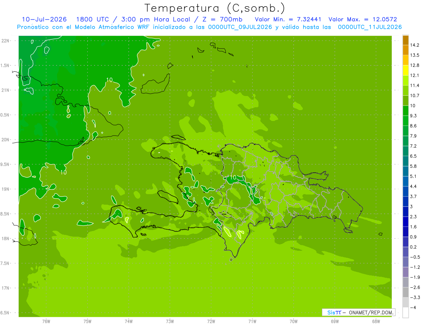This screenshot has height=326, width=422.
Task: Pick the orange colorbar segment between 14.2 and 13.5
Action: point(405,50)
